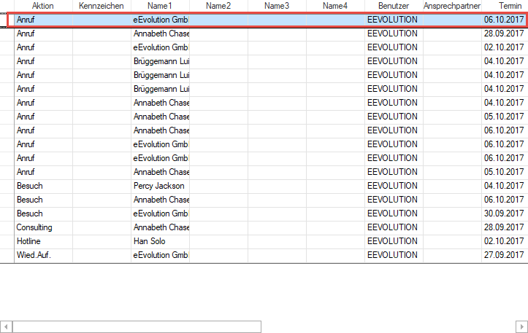Click the horizontal scrollbar thumb
This screenshot has width=528, height=333.
(136, 326)
